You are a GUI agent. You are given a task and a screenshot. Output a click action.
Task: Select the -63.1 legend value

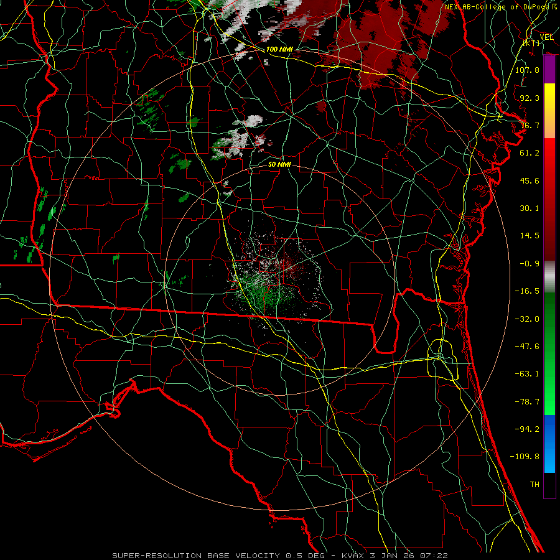coord(527,374)
